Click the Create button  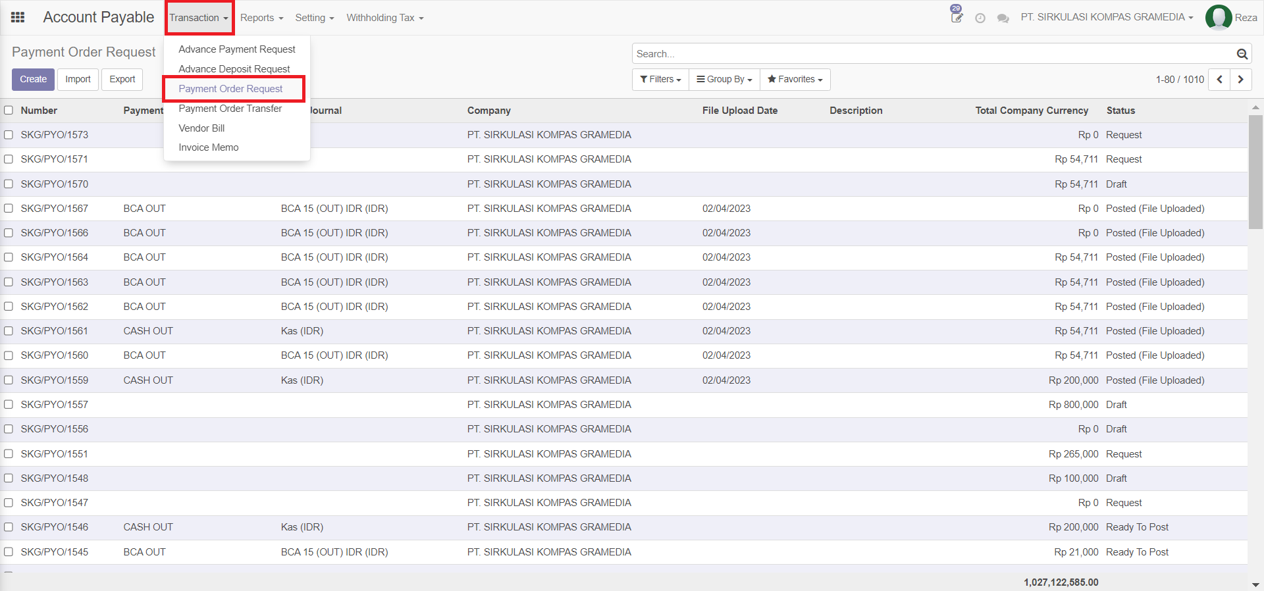coord(33,80)
